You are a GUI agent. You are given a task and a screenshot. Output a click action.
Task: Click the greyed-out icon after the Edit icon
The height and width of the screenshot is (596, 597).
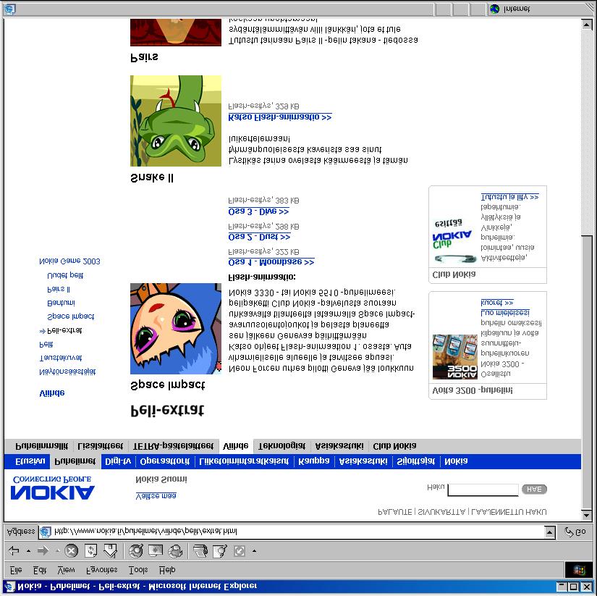(x=239, y=550)
